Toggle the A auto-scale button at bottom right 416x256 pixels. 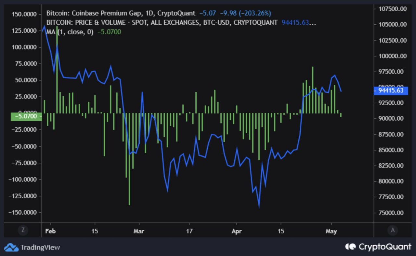click(393, 230)
